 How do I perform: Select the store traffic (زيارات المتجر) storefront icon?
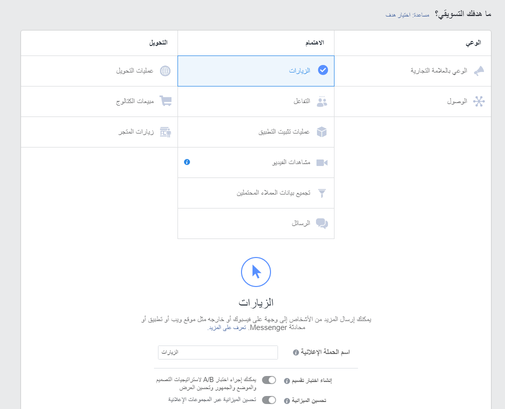[165, 131]
